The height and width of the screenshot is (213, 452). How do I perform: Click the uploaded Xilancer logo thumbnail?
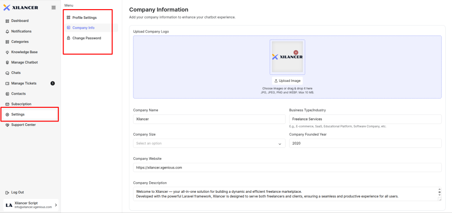tap(287, 57)
